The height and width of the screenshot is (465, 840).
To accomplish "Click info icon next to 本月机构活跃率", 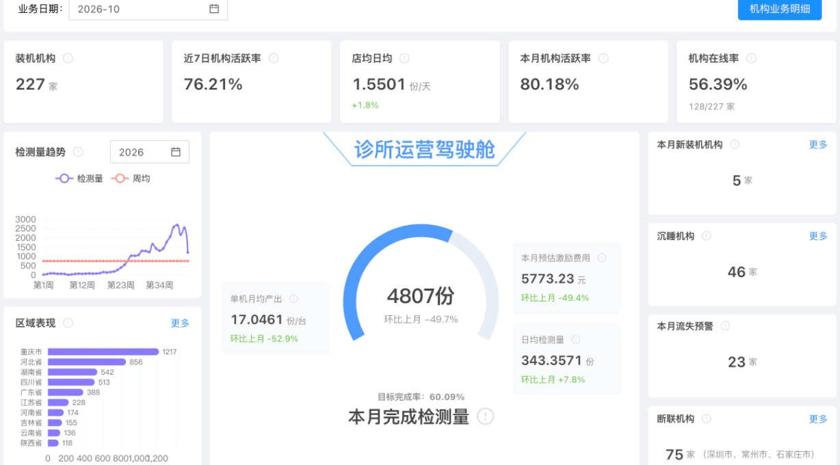I will [603, 59].
